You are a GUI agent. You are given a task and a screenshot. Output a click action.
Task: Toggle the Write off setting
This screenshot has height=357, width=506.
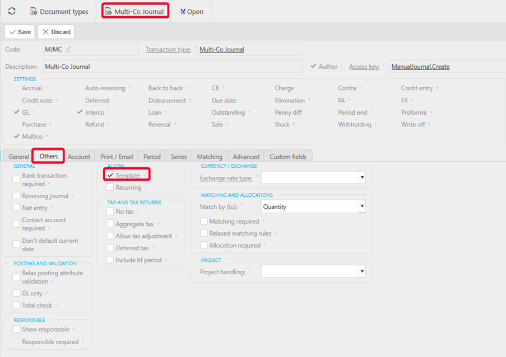(x=413, y=124)
